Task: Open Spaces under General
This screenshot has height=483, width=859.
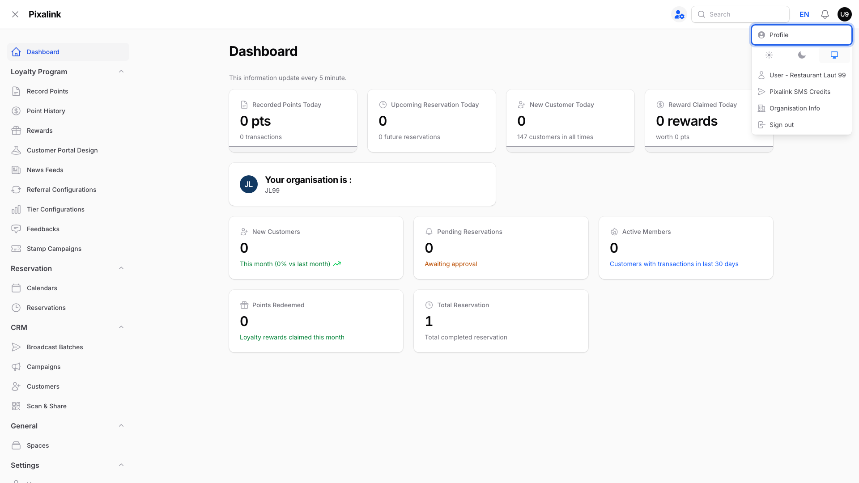Action: point(68,445)
